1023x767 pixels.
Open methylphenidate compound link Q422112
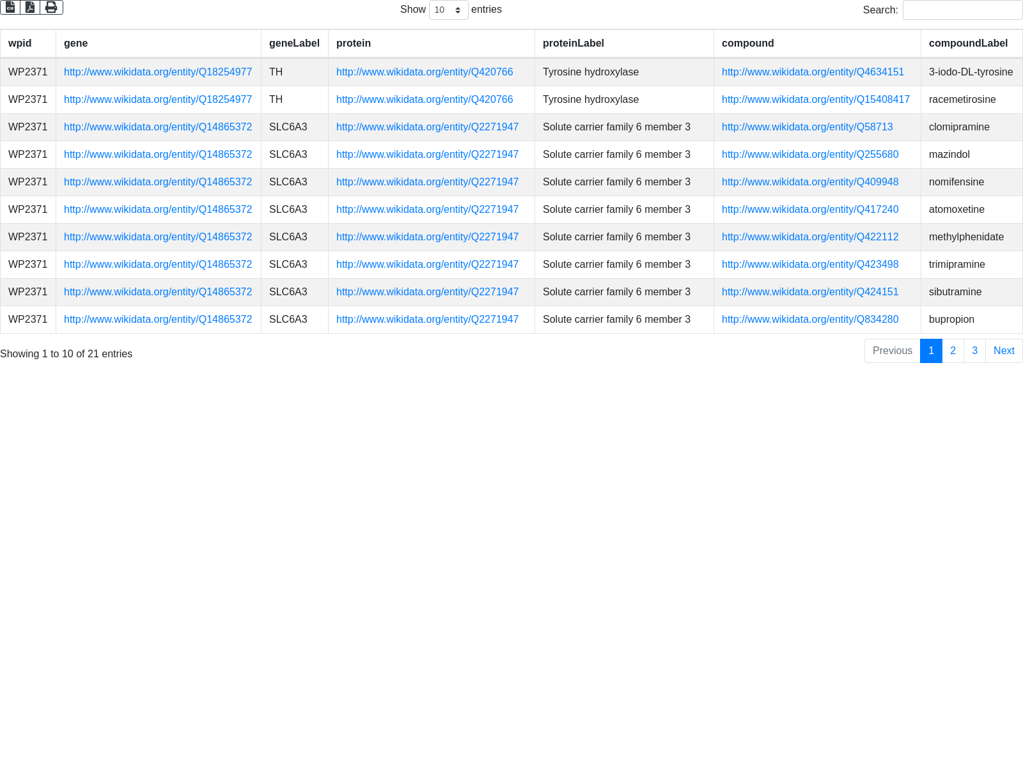[809, 237]
